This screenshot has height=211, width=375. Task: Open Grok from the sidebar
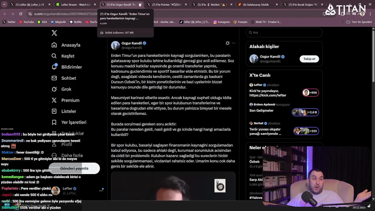(61, 89)
